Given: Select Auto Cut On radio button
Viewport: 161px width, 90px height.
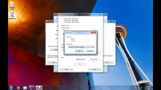Looking at the screenshot, I should [x=72, y=39].
